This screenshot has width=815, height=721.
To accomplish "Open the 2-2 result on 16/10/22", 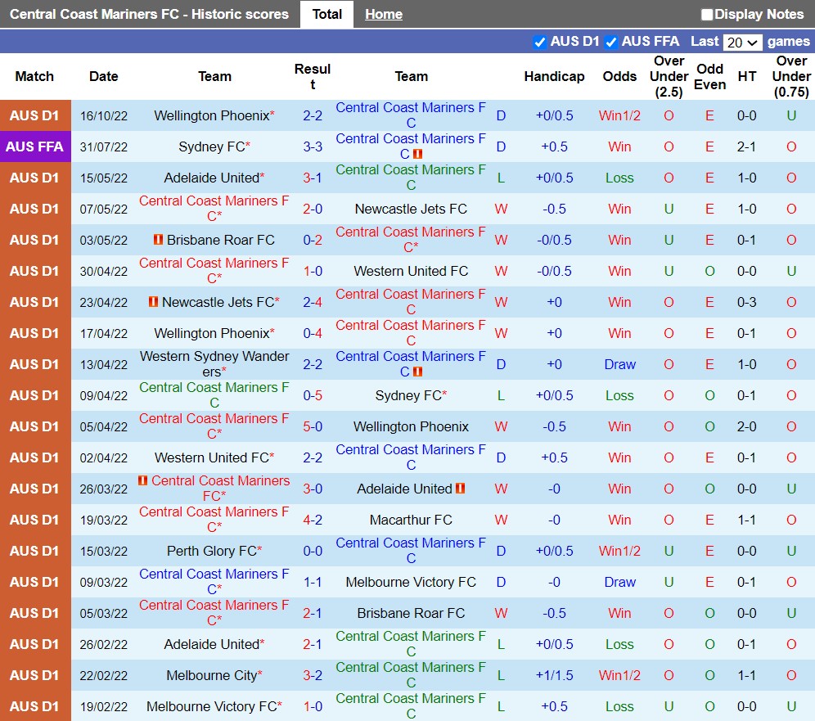I will 313,115.
